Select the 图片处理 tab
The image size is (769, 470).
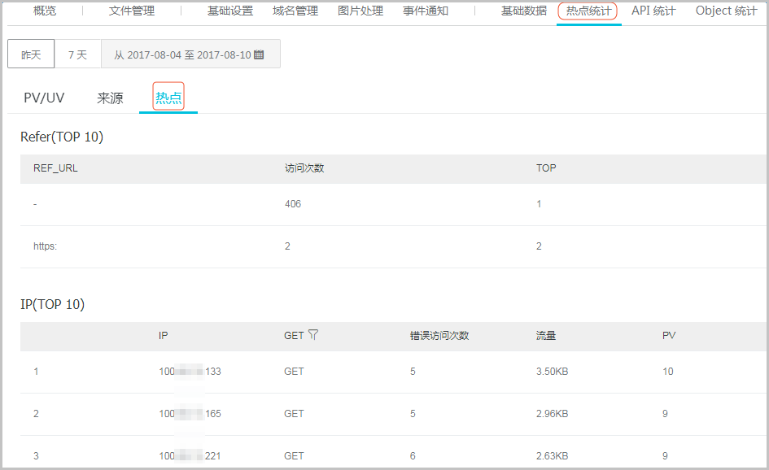click(360, 11)
